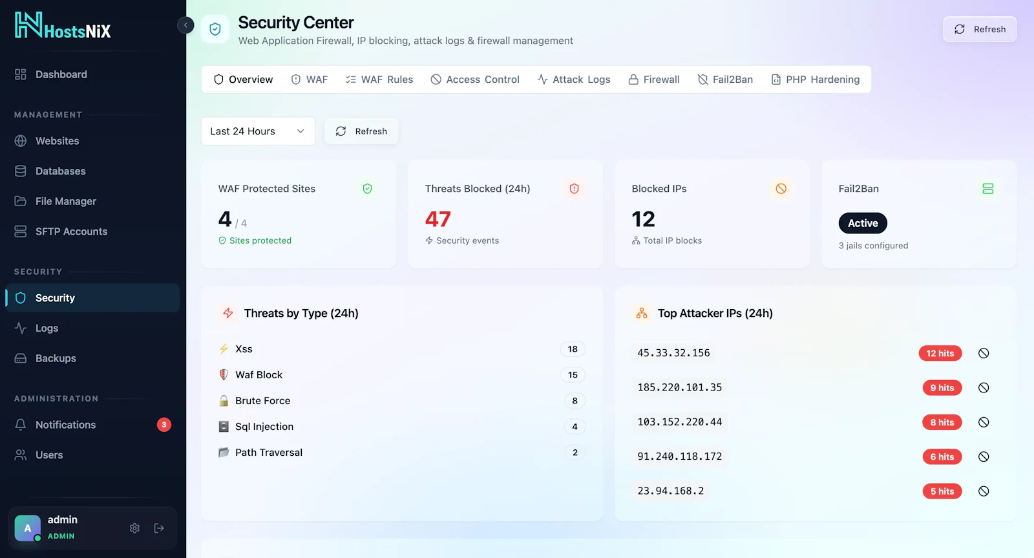The height and width of the screenshot is (558, 1034).
Task: Click Refresh next to the time range
Action: 361,131
